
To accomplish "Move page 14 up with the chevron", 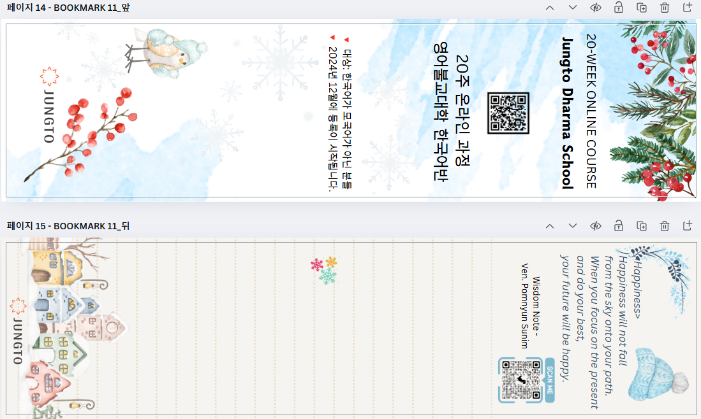I will point(550,8).
